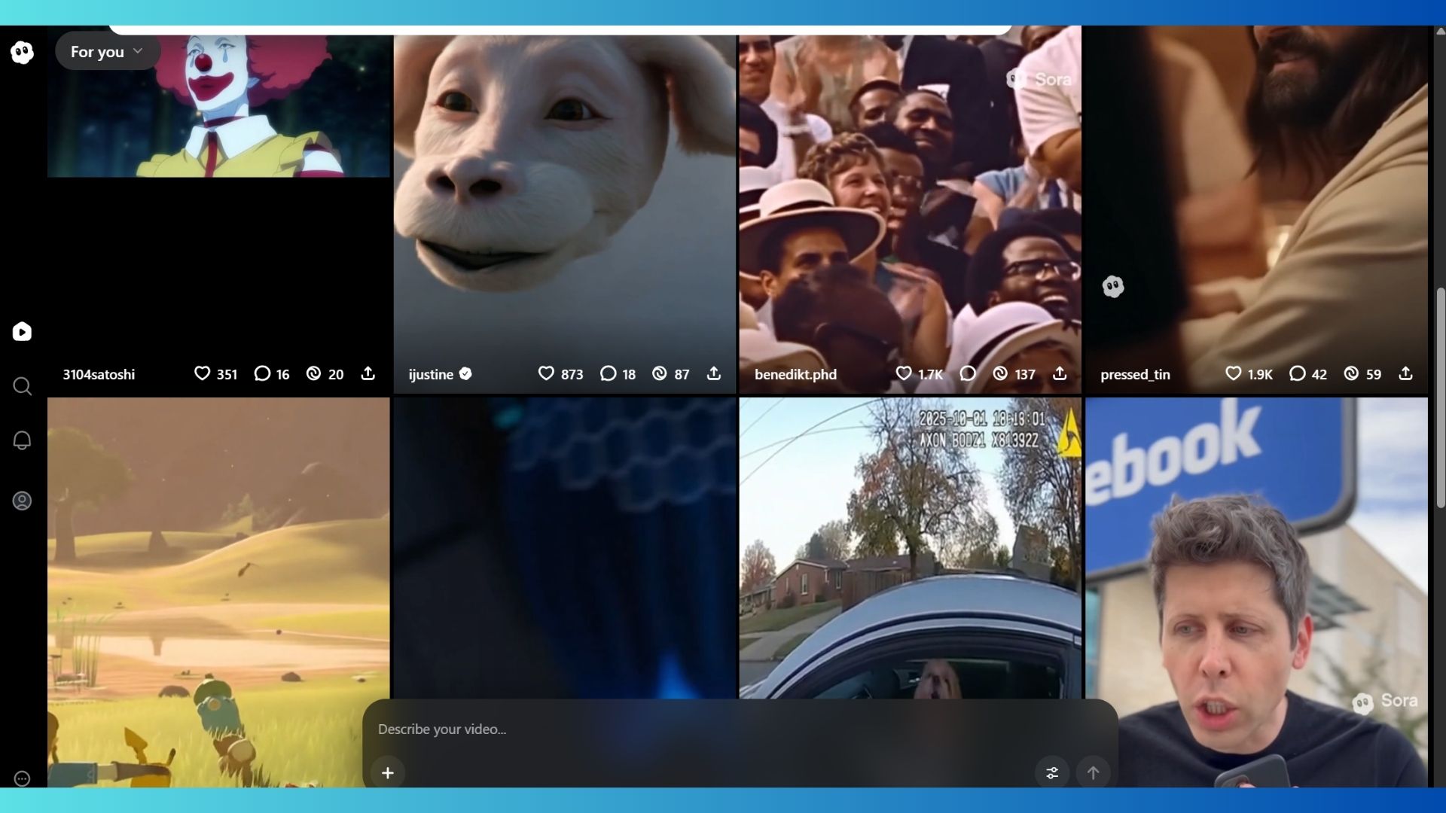Add attachment with plus button
Viewport: 1446px width, 813px height.
388,772
